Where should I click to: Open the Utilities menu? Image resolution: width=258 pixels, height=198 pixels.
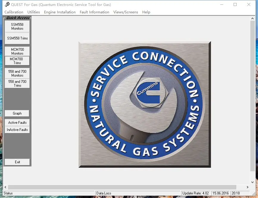tap(34, 12)
